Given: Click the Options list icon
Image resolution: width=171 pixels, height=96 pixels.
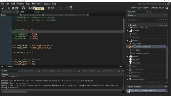Looking at the screenshot, I should pos(130,76).
